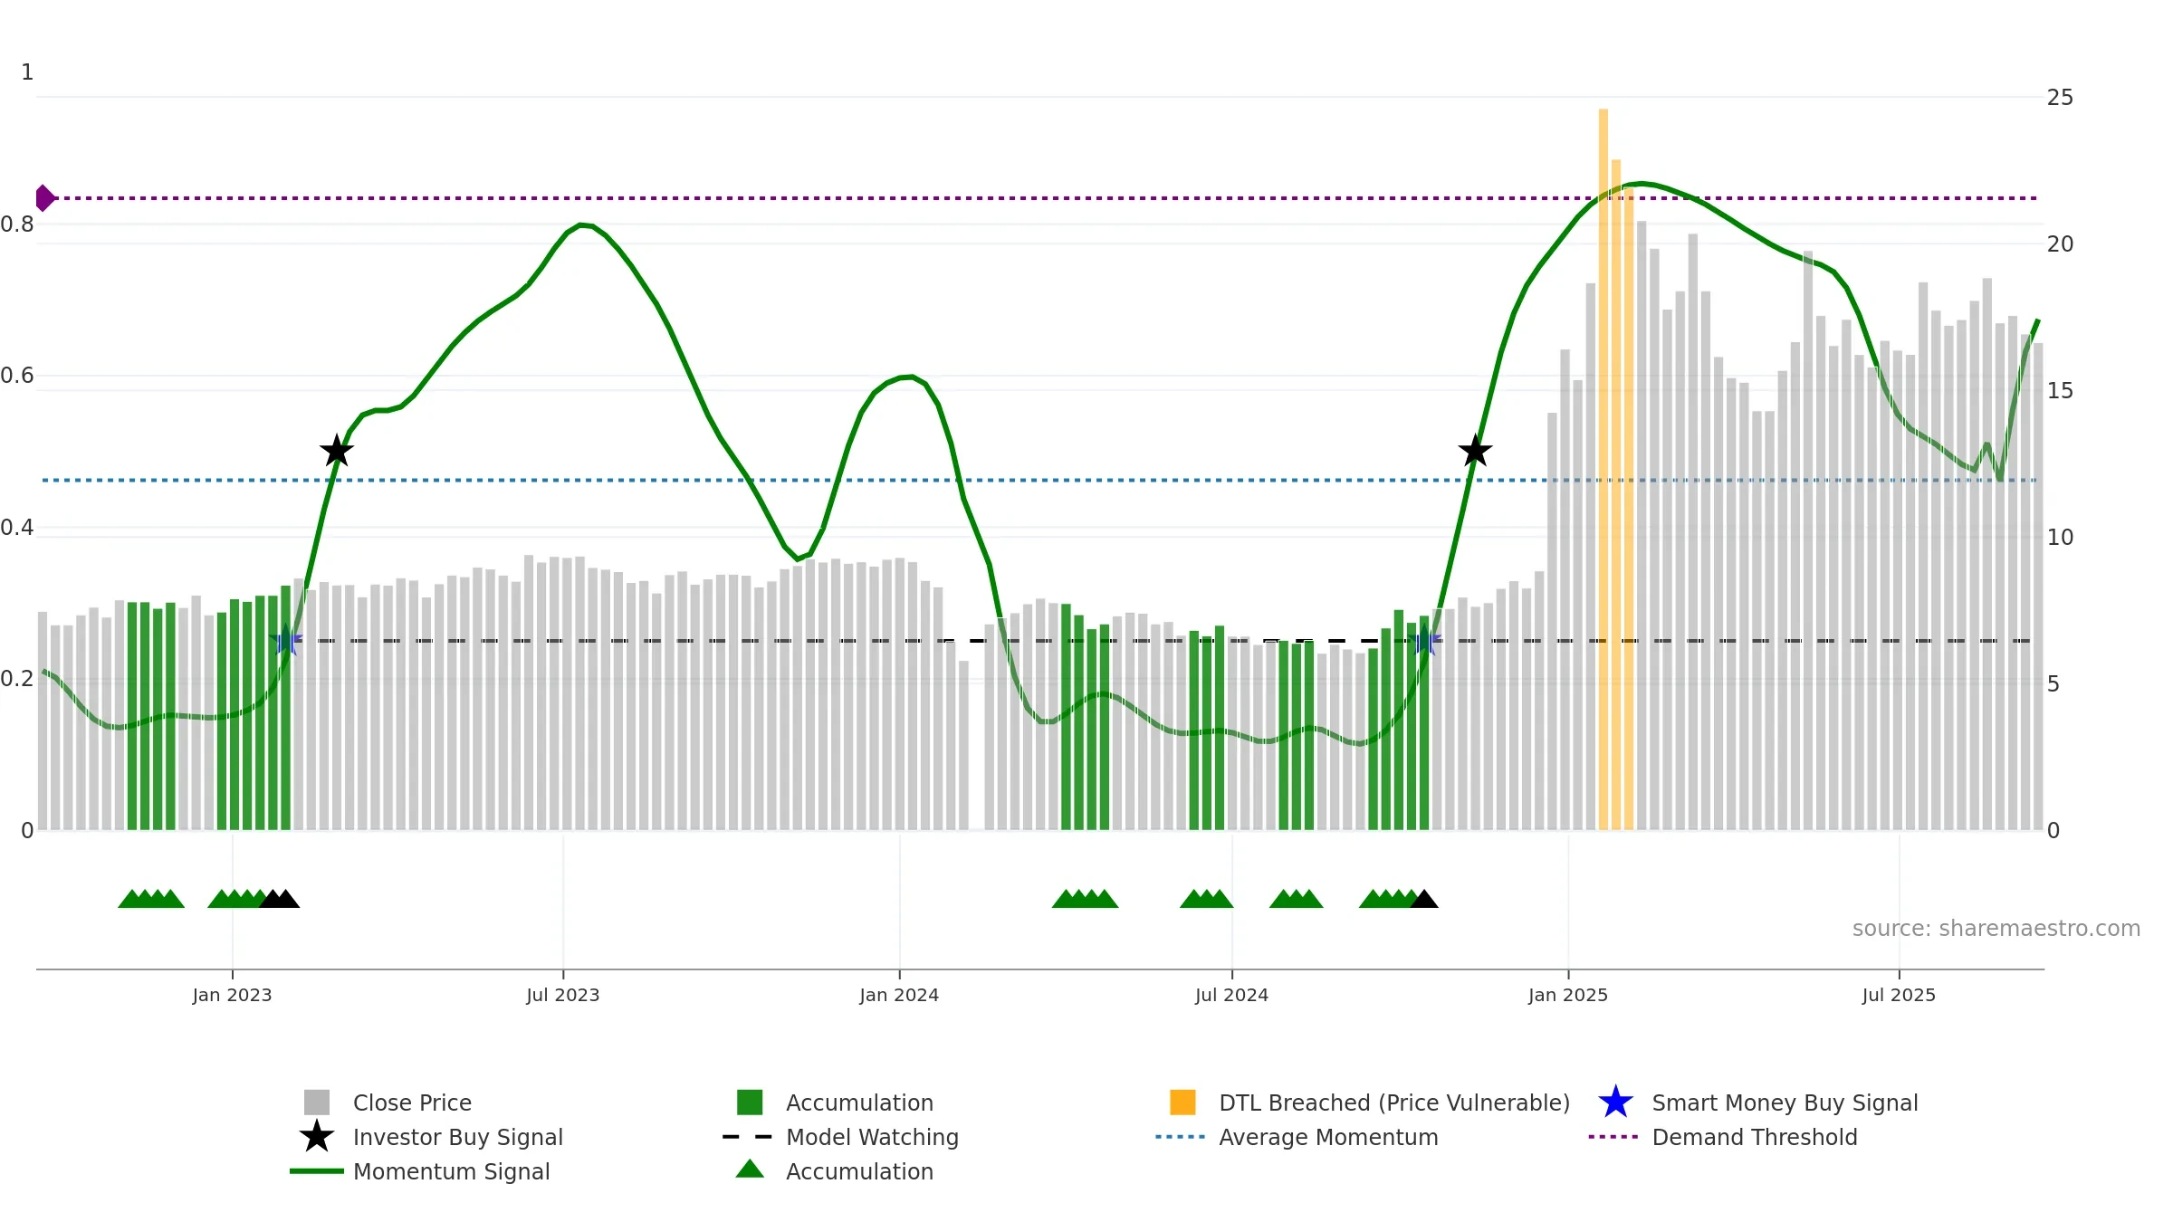Toggle the Smart Money Buy Signal label
Image resolution: width=2173 pixels, height=1222 pixels.
point(1785,1103)
